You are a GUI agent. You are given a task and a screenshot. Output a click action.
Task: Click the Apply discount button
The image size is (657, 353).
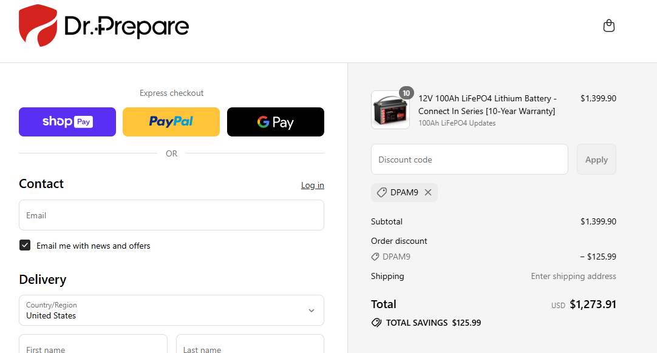pyautogui.click(x=596, y=160)
